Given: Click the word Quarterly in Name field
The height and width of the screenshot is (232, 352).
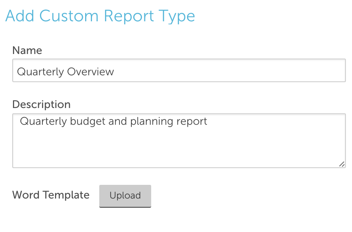Looking at the screenshot, I should pos(40,72).
